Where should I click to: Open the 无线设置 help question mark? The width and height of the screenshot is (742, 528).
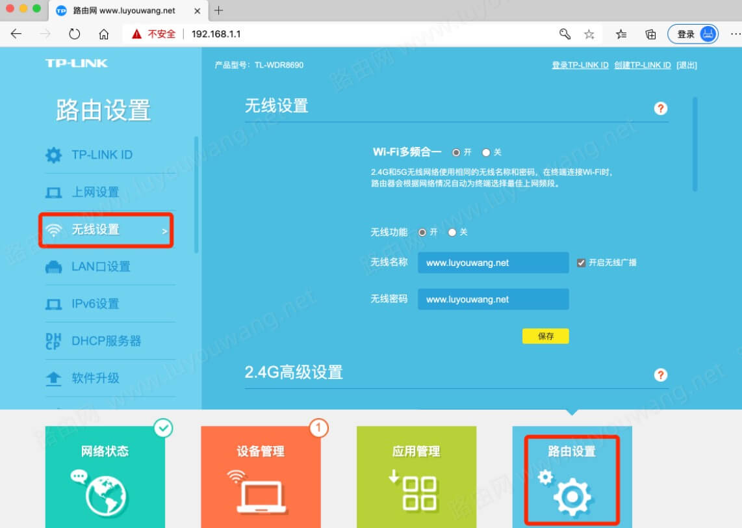tap(661, 109)
